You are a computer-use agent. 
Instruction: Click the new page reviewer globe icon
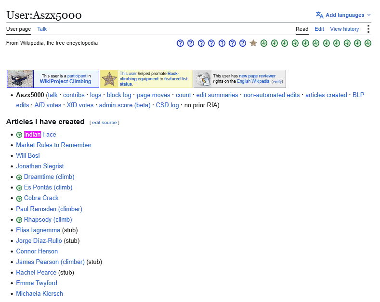coord(203,79)
